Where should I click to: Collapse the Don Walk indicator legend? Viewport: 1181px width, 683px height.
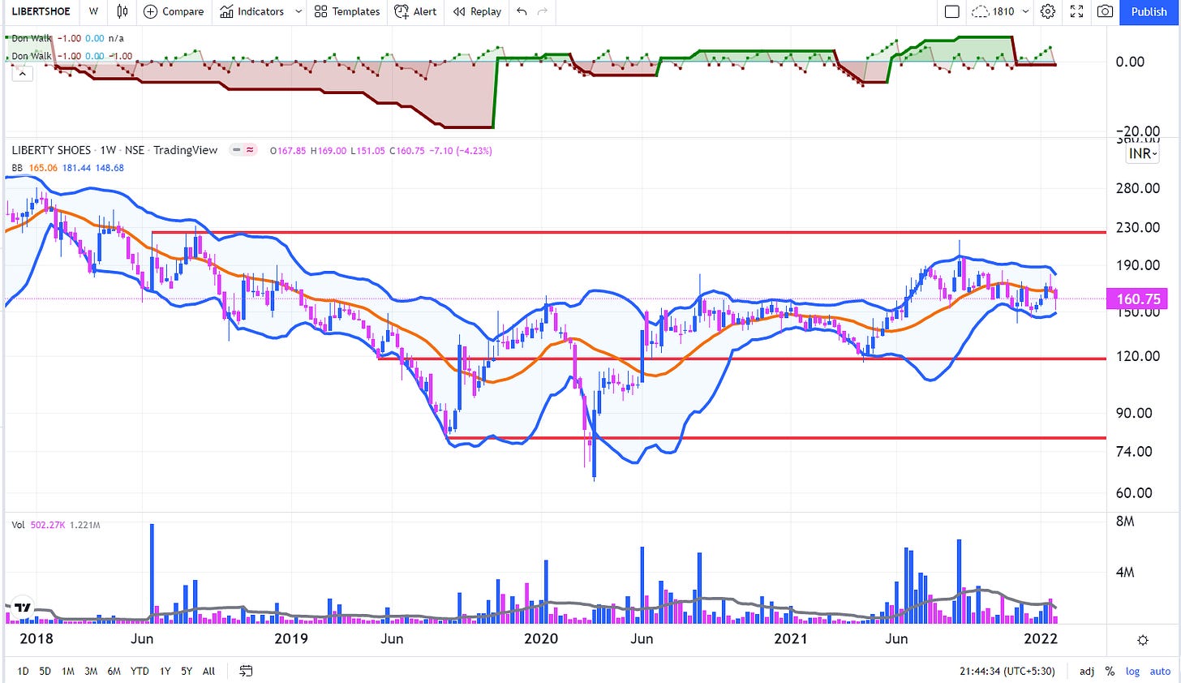[22, 74]
